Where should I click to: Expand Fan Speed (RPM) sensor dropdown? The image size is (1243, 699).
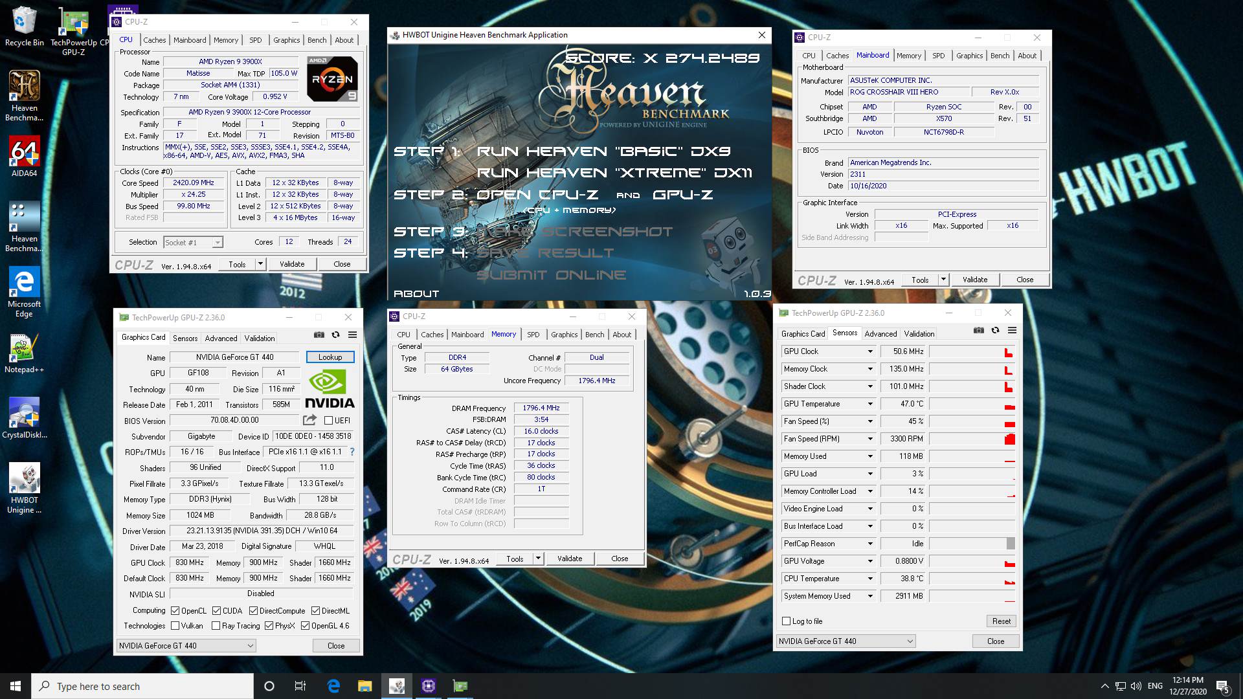(x=869, y=439)
